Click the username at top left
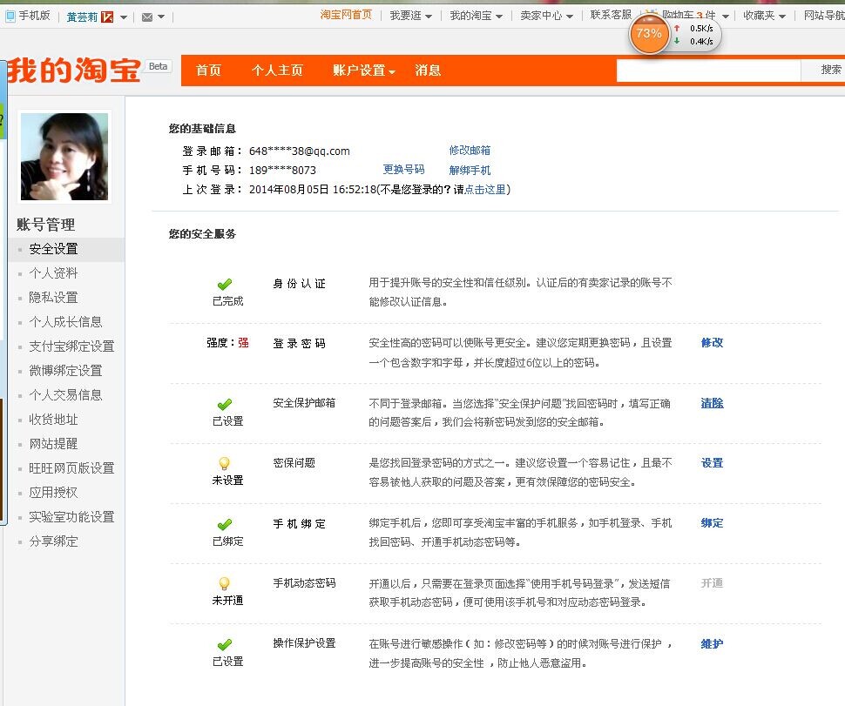The height and width of the screenshot is (706, 845). click(82, 17)
